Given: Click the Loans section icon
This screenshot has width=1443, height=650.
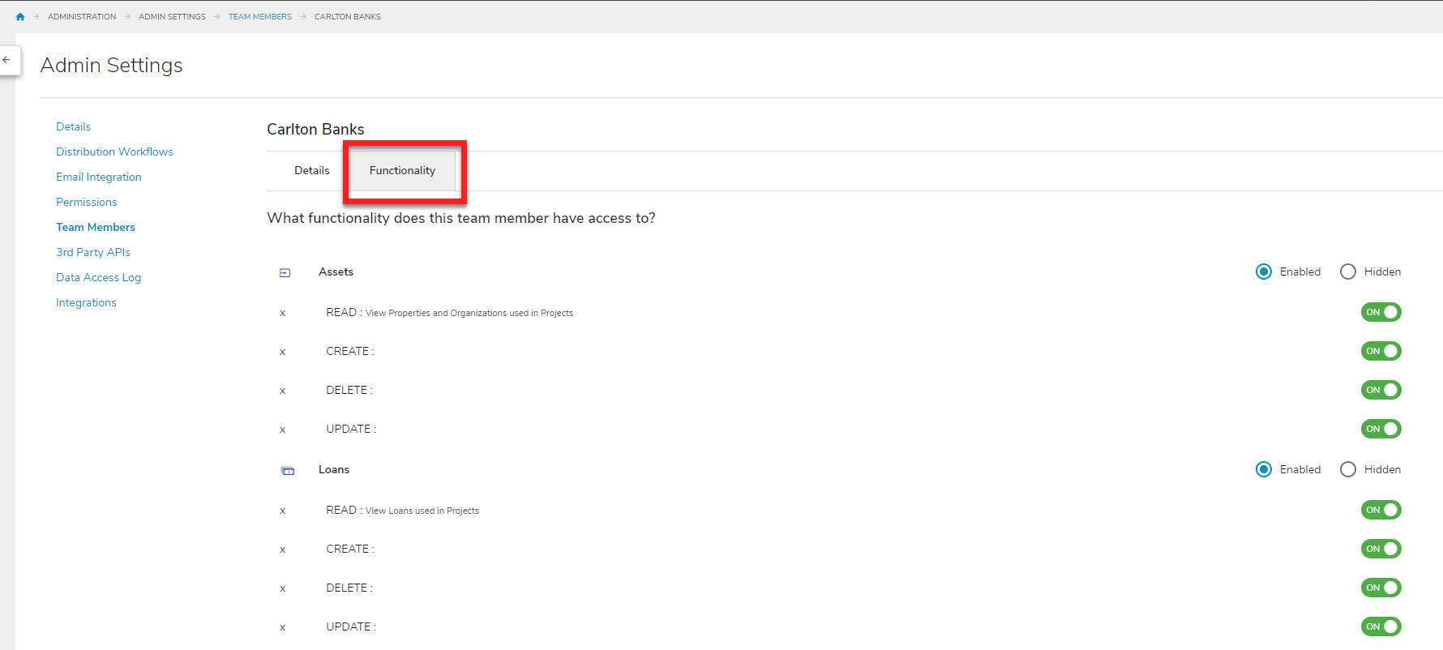Looking at the screenshot, I should pos(288,470).
